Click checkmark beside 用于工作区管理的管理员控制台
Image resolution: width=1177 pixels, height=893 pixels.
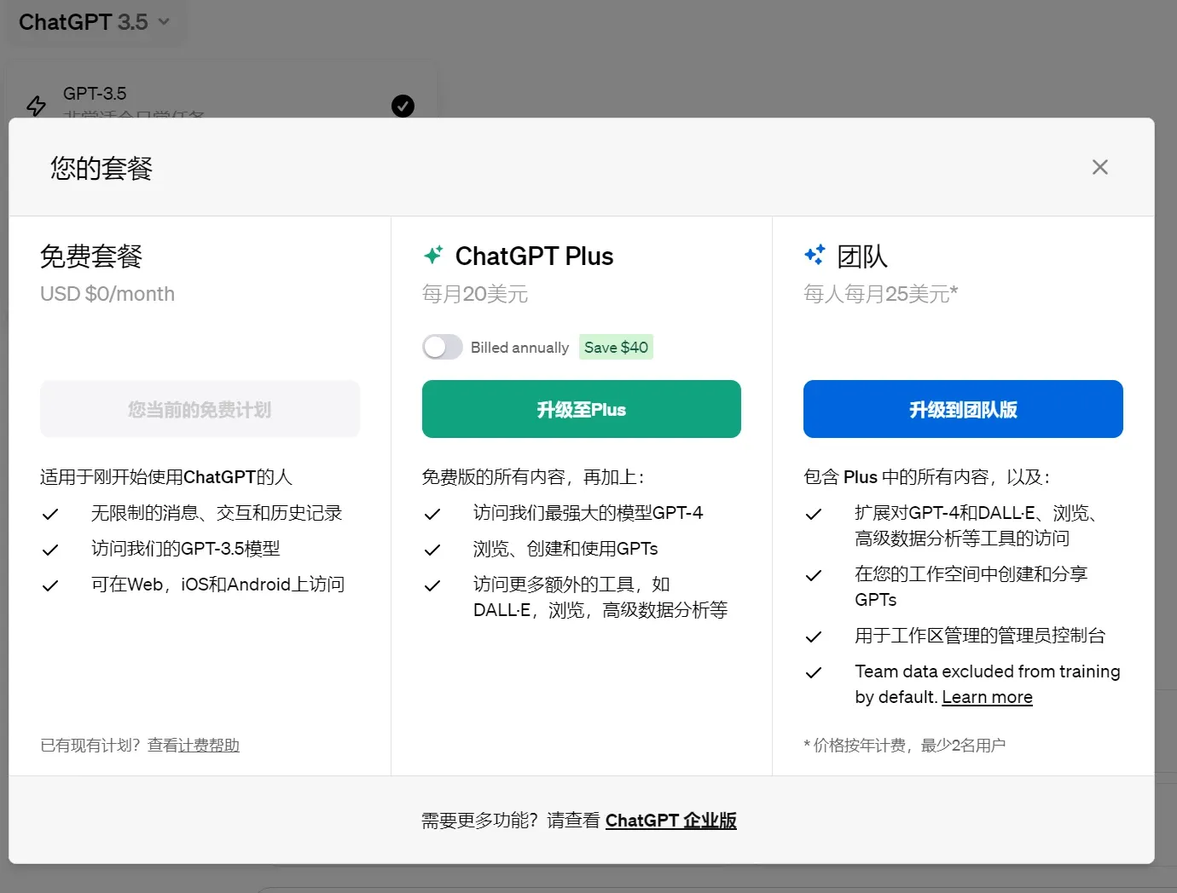[814, 637]
